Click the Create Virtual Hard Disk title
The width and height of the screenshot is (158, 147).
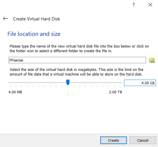[x=37, y=19]
